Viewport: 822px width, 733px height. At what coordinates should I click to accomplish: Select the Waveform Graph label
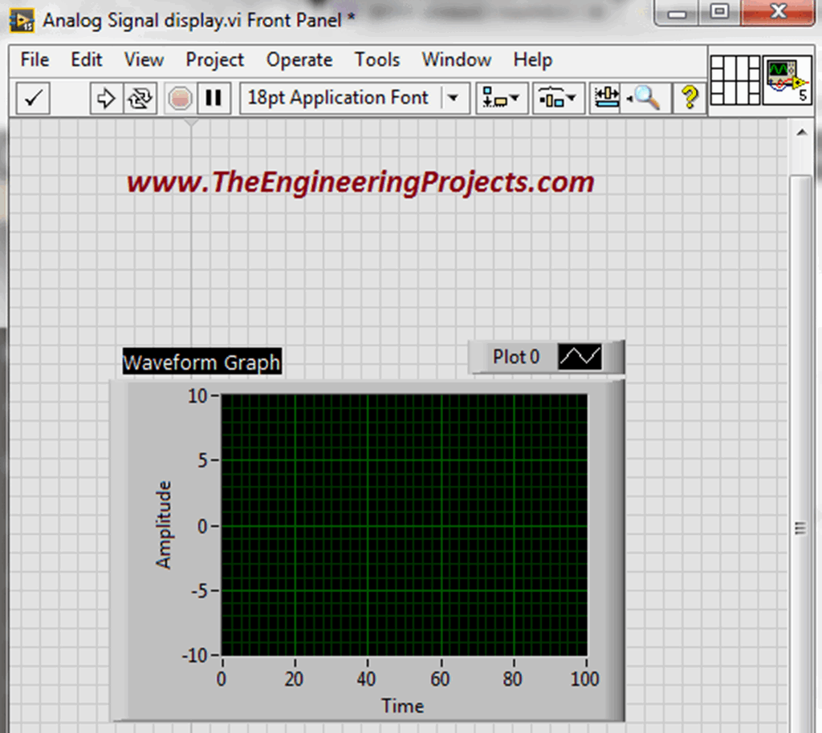click(201, 362)
